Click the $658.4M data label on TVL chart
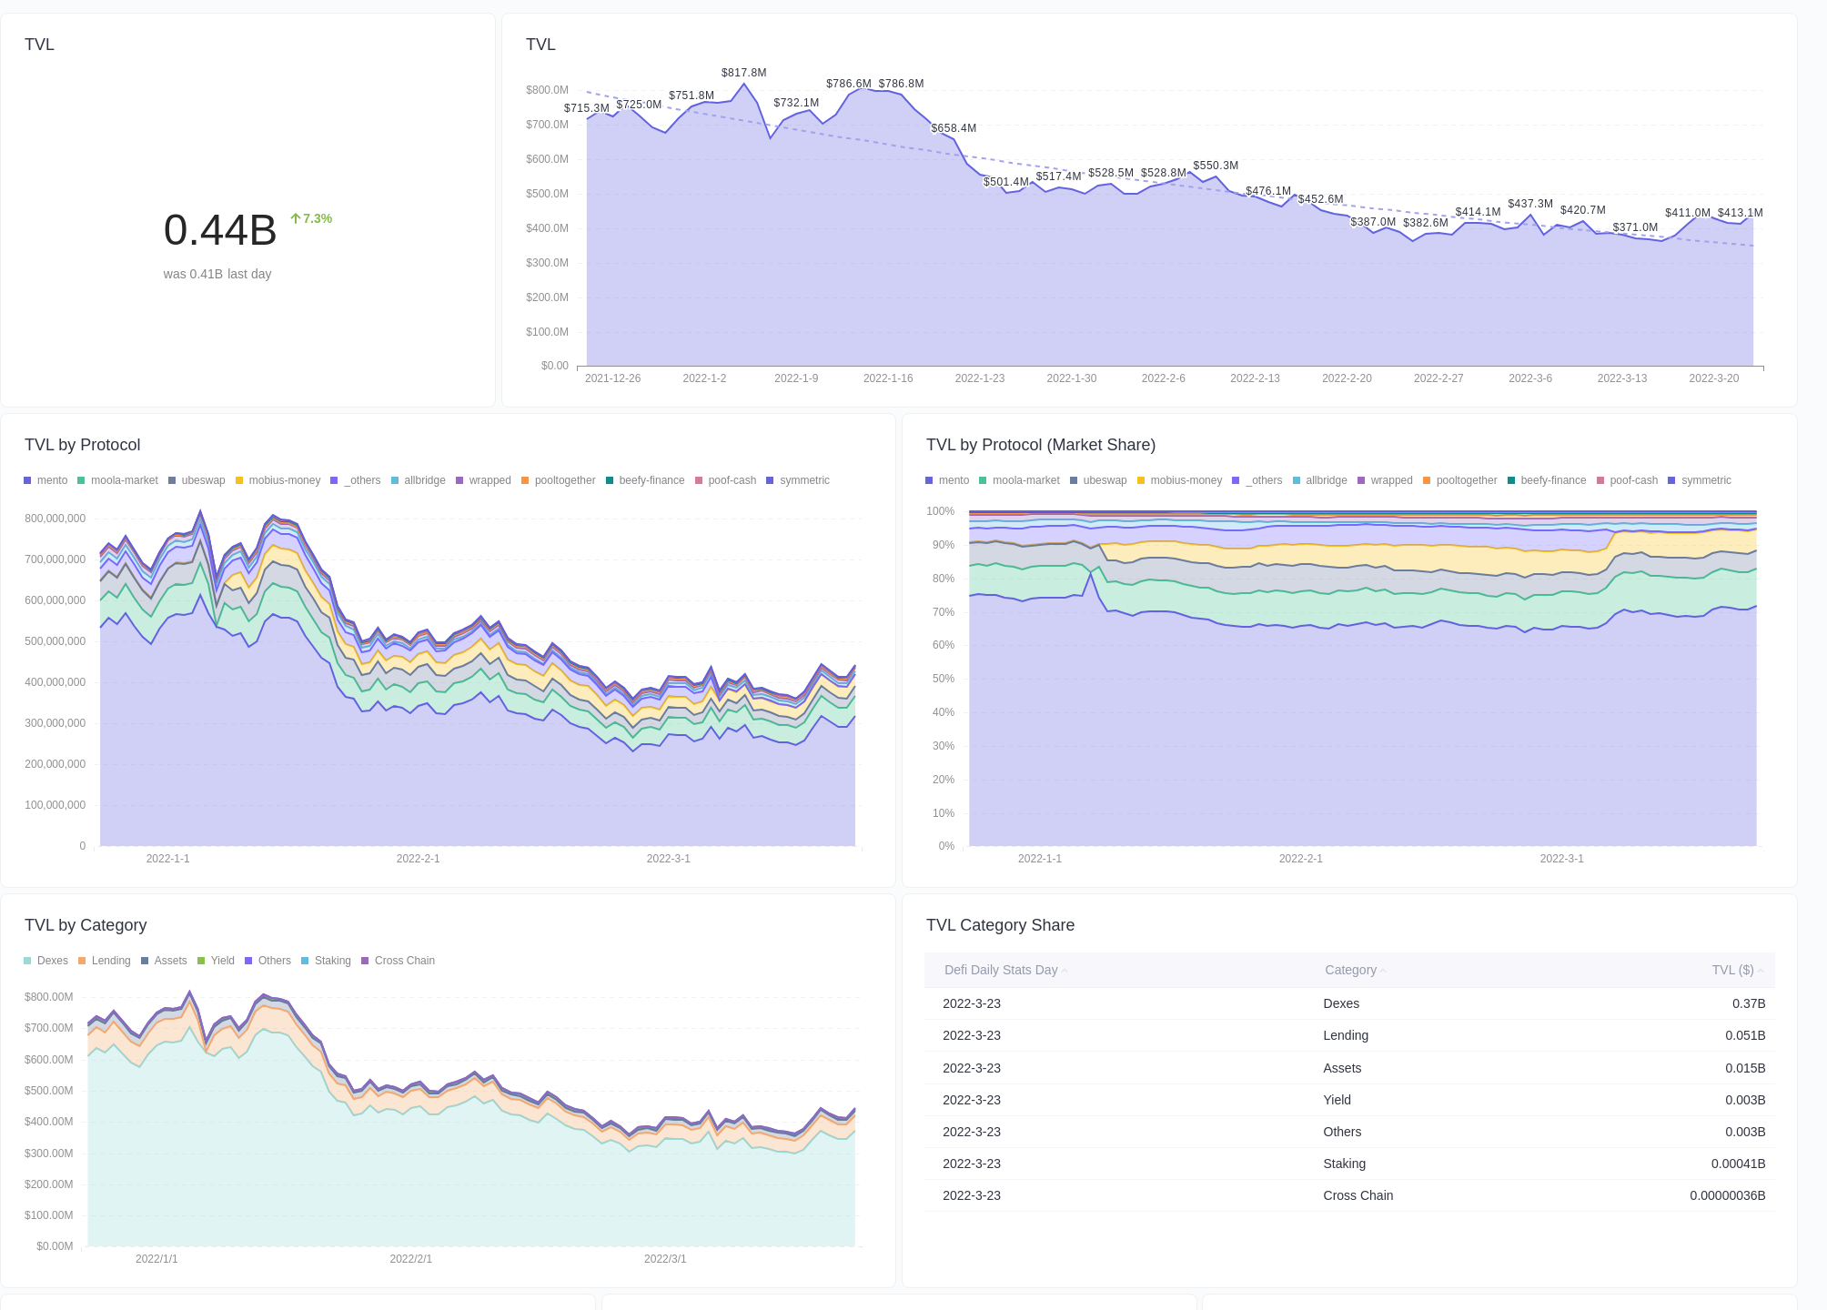This screenshot has width=1827, height=1310. (954, 128)
